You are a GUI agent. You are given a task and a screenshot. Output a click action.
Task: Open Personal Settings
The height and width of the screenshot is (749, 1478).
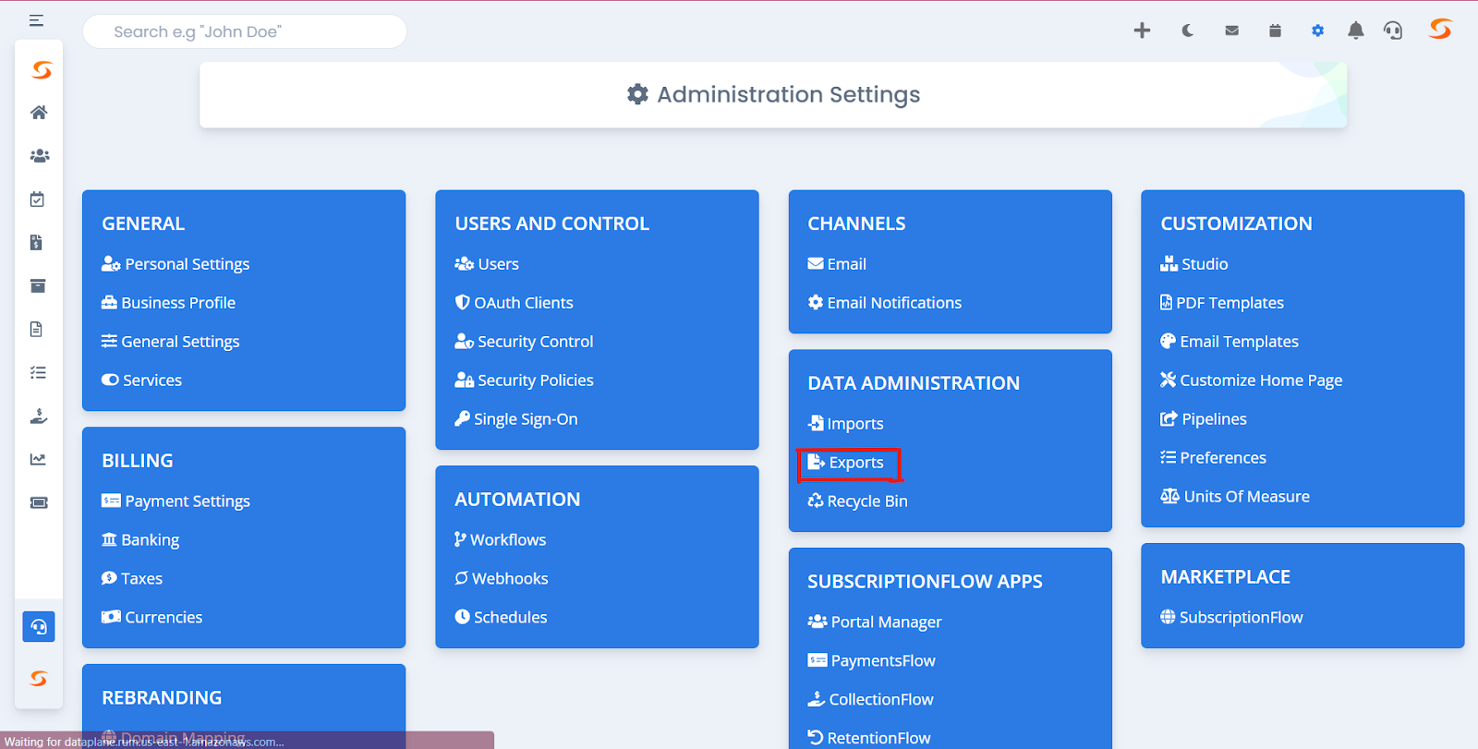176,264
